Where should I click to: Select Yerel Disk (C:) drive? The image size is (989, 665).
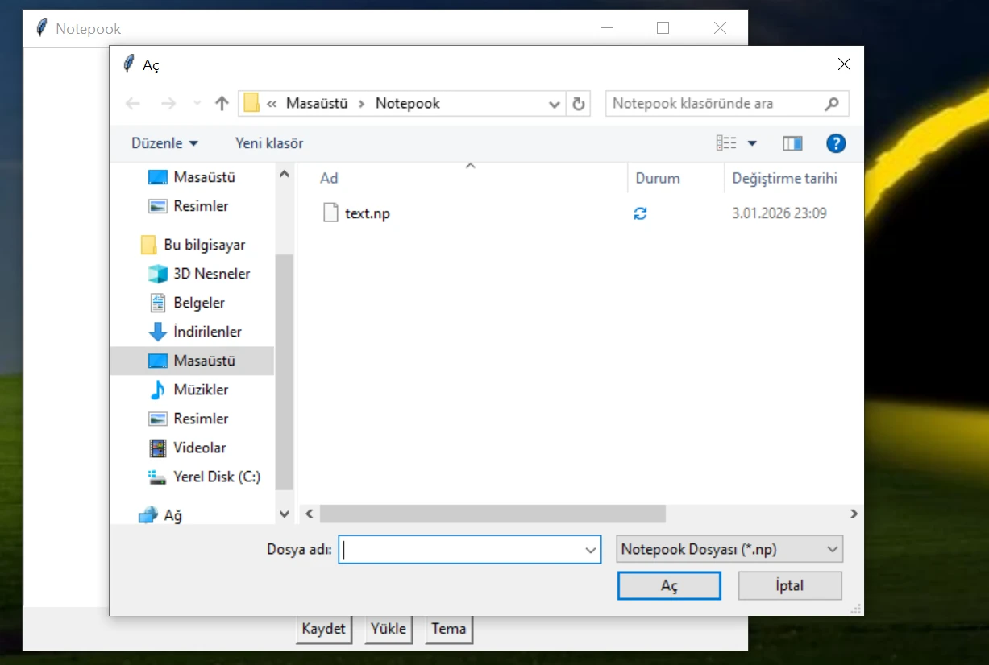pos(216,477)
